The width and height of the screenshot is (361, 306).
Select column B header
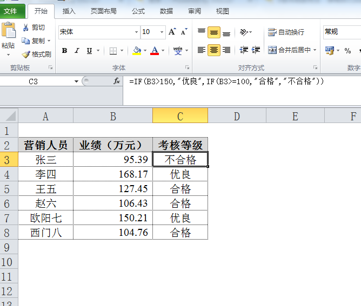coord(113,115)
